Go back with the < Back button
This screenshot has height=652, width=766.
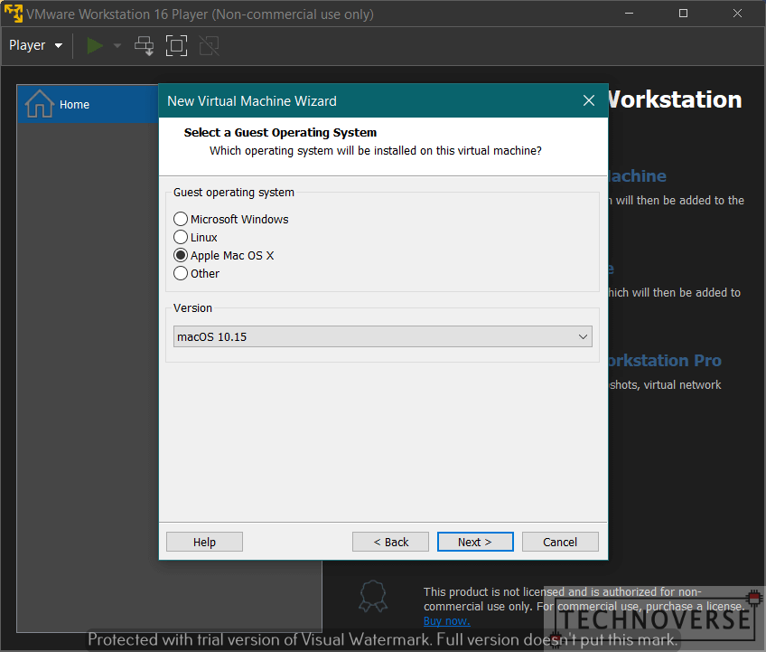click(x=390, y=542)
